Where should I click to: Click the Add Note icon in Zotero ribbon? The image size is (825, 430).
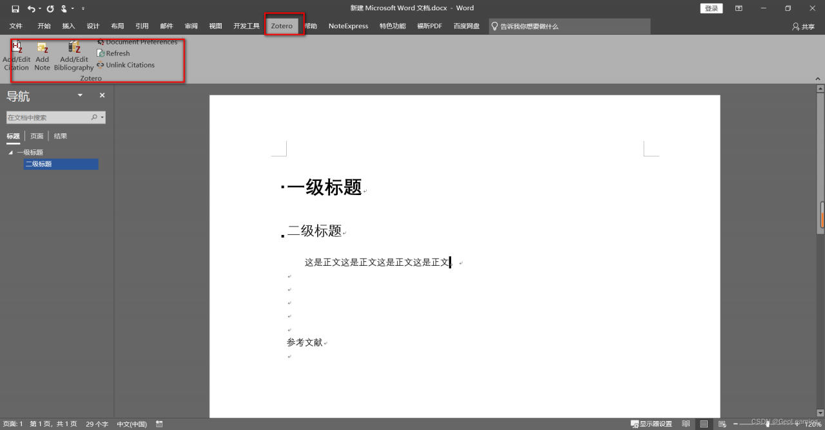pyautogui.click(x=42, y=55)
